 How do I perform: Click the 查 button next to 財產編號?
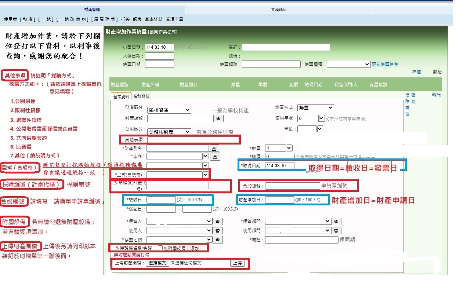[219, 119]
